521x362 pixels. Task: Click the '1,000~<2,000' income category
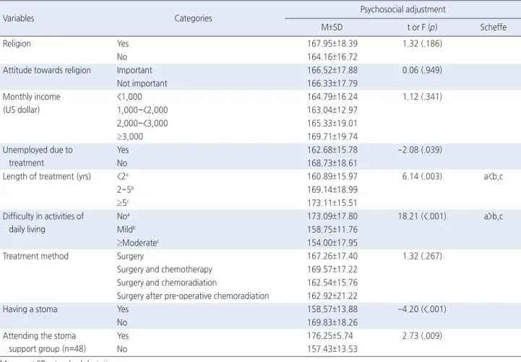click(142, 110)
